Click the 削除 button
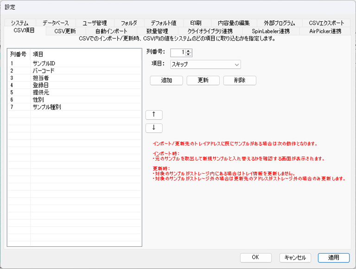Viewport: 356px width, 269px height. click(x=239, y=80)
